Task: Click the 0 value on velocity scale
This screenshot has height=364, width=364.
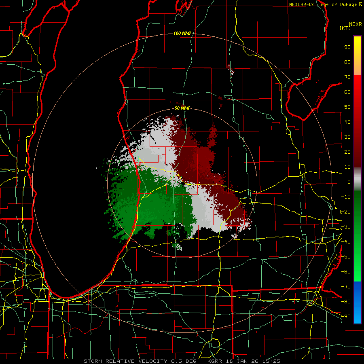Action: click(349, 182)
